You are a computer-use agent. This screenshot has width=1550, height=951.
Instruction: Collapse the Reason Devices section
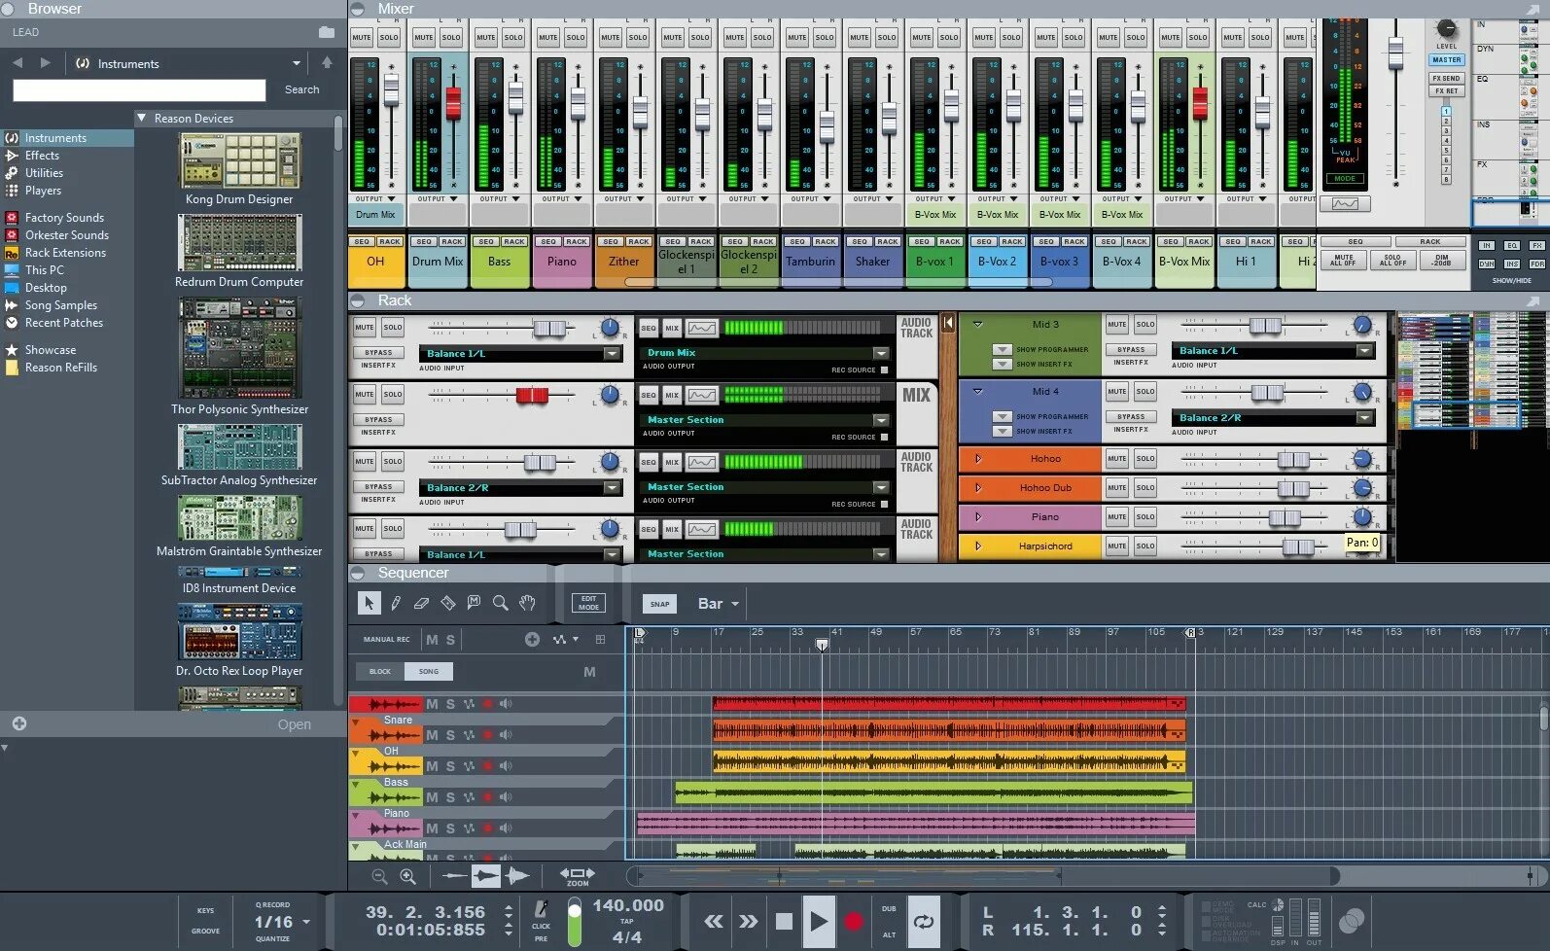[142, 118]
